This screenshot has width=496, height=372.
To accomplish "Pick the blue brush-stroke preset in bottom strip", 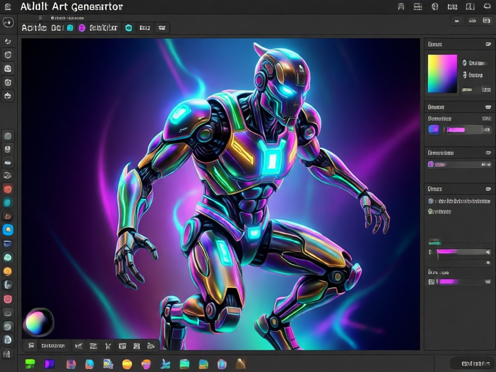I will [x=165, y=364].
